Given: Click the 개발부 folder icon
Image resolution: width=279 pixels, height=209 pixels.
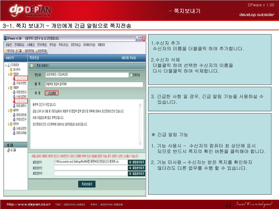Looking at the screenshot, I should (11, 88).
